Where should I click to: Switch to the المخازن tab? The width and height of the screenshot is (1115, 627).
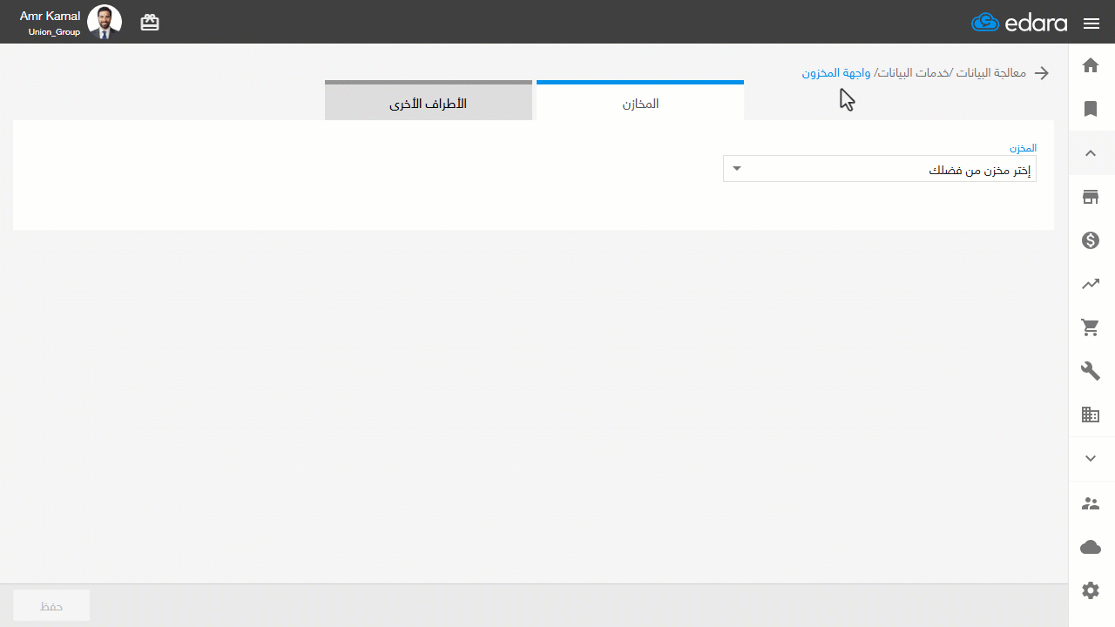pyautogui.click(x=640, y=101)
